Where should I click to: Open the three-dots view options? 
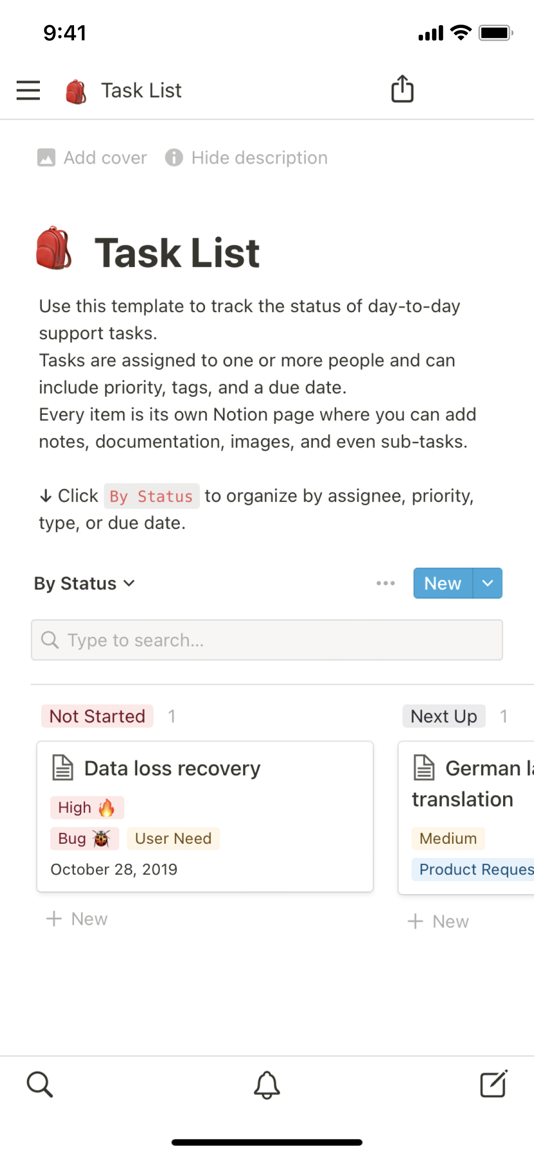tap(385, 583)
